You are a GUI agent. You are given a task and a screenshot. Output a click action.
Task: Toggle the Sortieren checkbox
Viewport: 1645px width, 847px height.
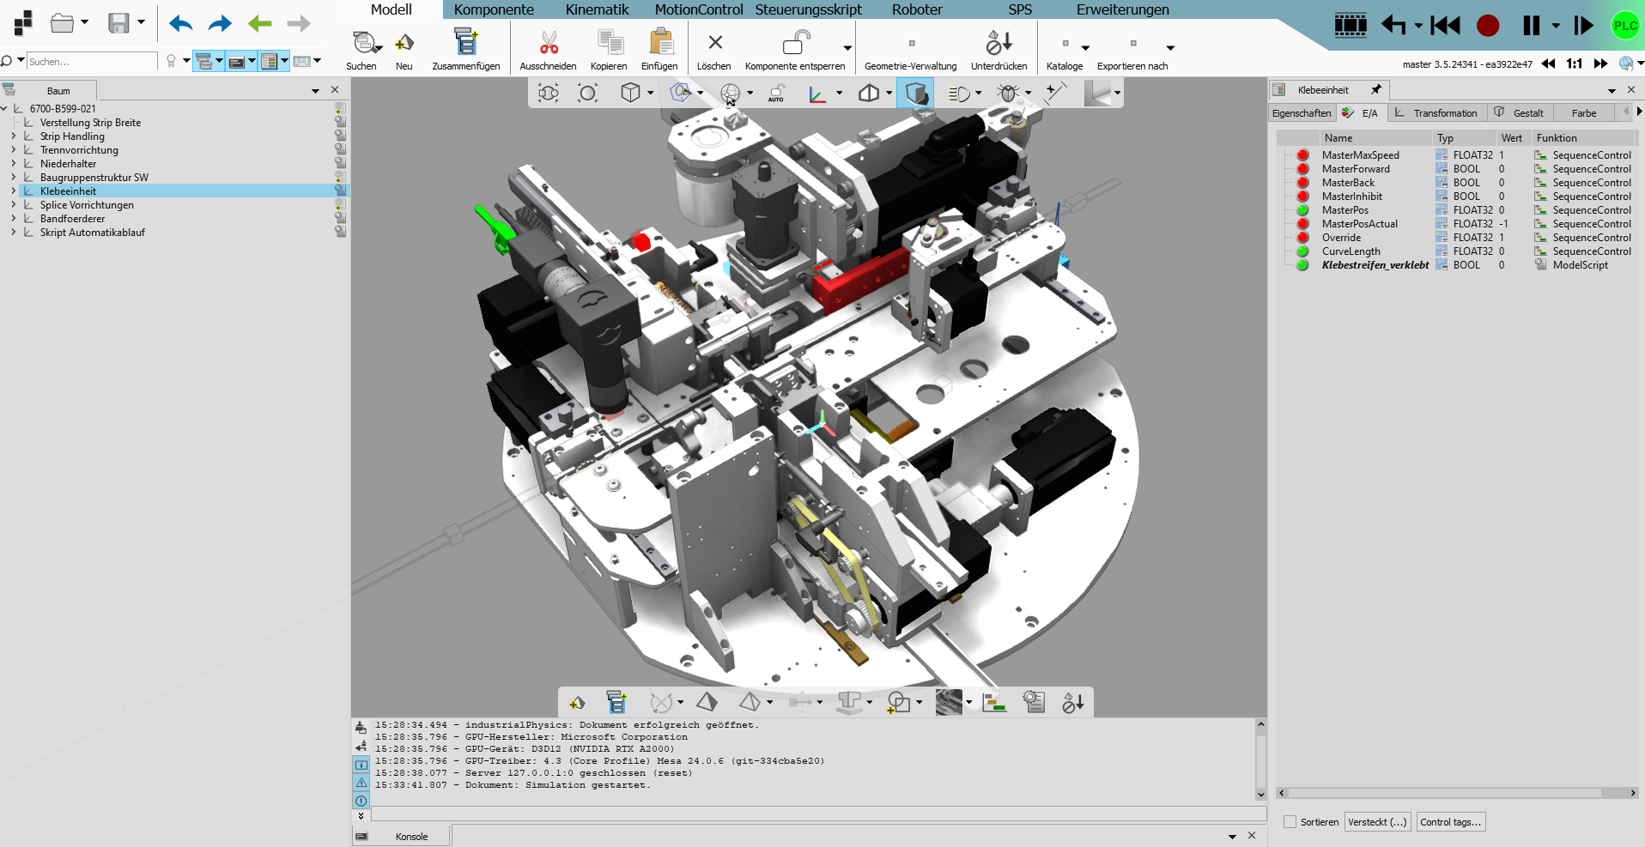1291,821
